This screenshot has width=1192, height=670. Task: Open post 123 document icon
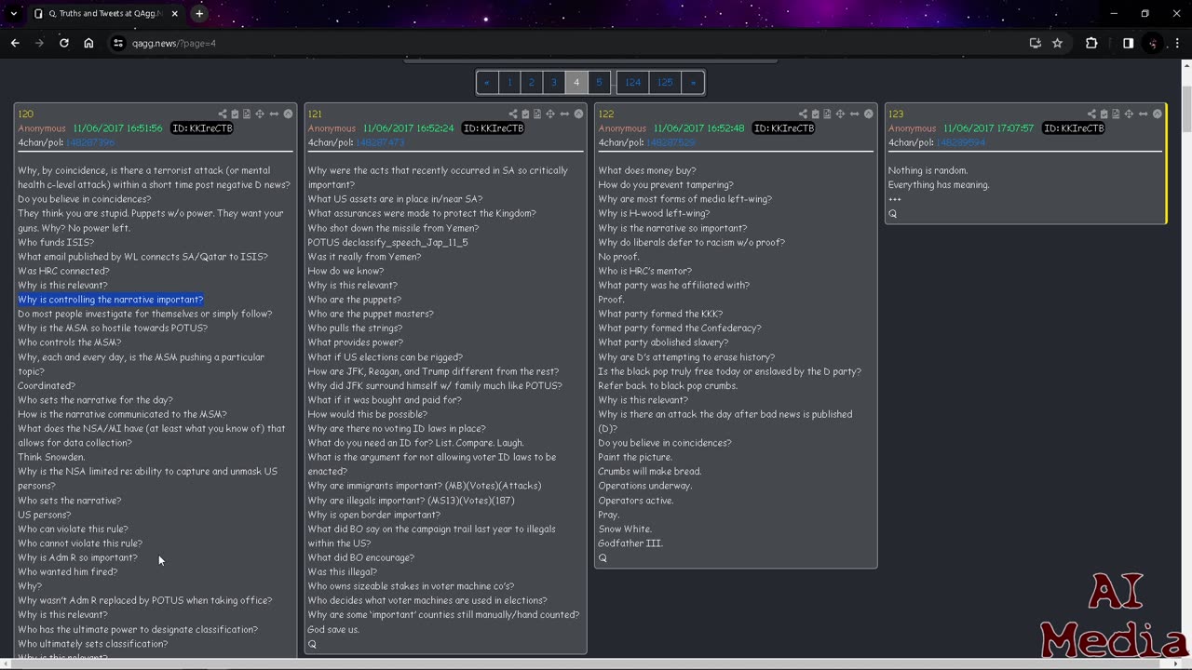point(1116,114)
